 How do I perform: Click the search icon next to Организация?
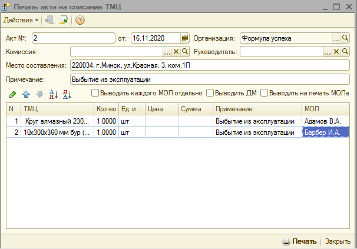[x=345, y=38]
